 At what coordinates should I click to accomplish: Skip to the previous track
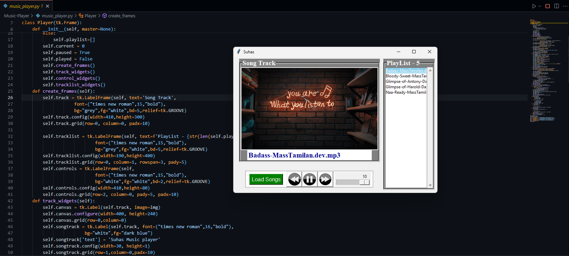pyautogui.click(x=295, y=179)
